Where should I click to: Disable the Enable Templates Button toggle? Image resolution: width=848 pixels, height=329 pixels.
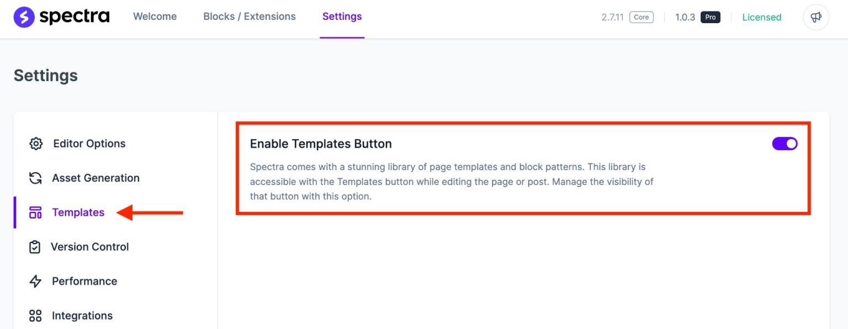pos(785,144)
